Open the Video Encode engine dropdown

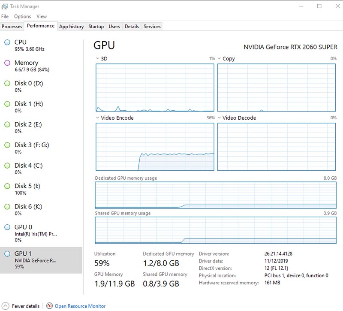97,118
